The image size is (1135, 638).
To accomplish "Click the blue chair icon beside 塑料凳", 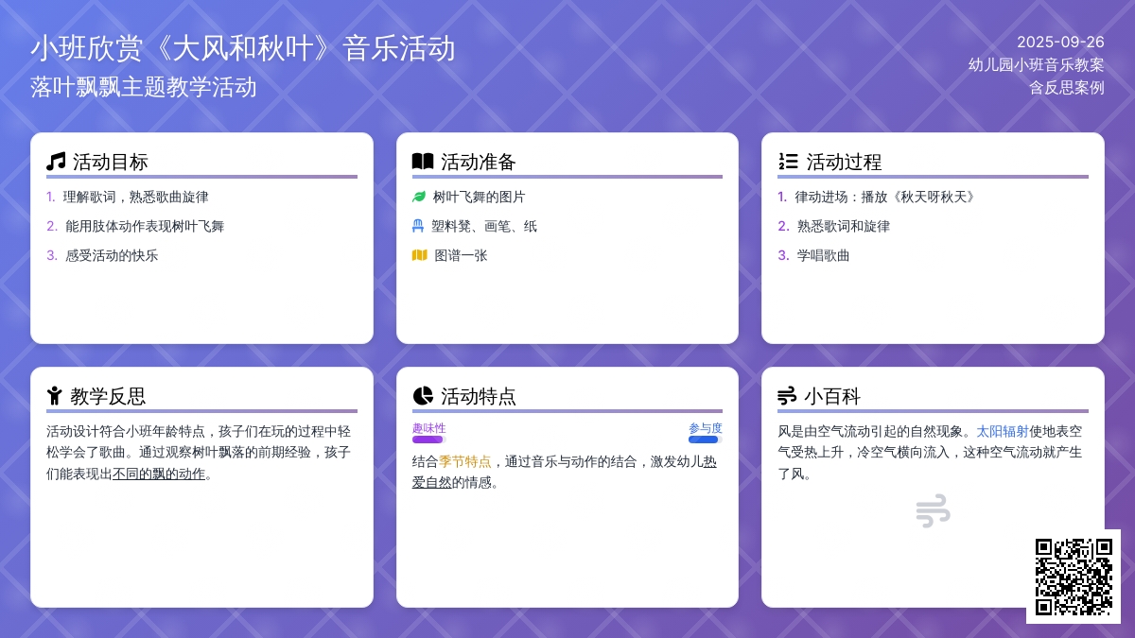I will (x=418, y=226).
